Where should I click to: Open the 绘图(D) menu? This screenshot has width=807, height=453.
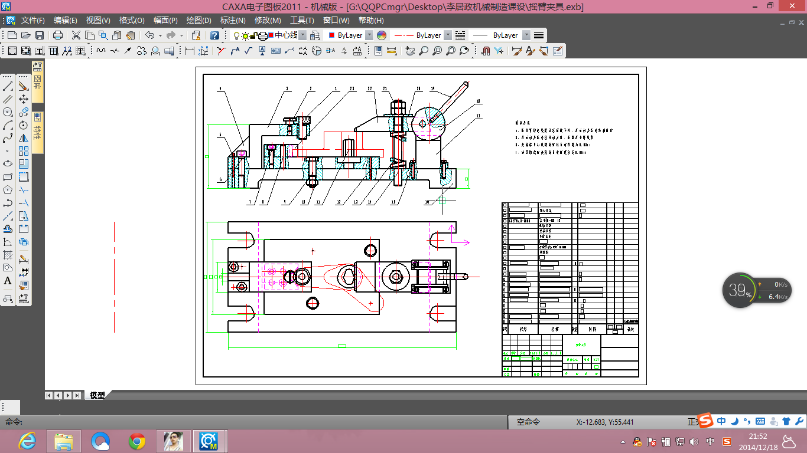click(199, 20)
